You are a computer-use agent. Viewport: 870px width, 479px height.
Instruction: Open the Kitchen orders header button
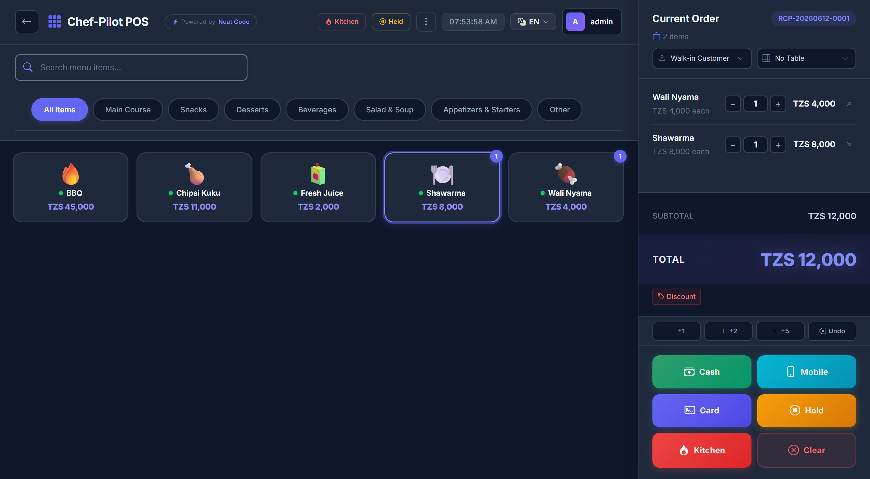(341, 21)
